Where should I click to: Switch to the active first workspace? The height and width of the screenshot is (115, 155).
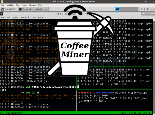click(x=118, y=9)
